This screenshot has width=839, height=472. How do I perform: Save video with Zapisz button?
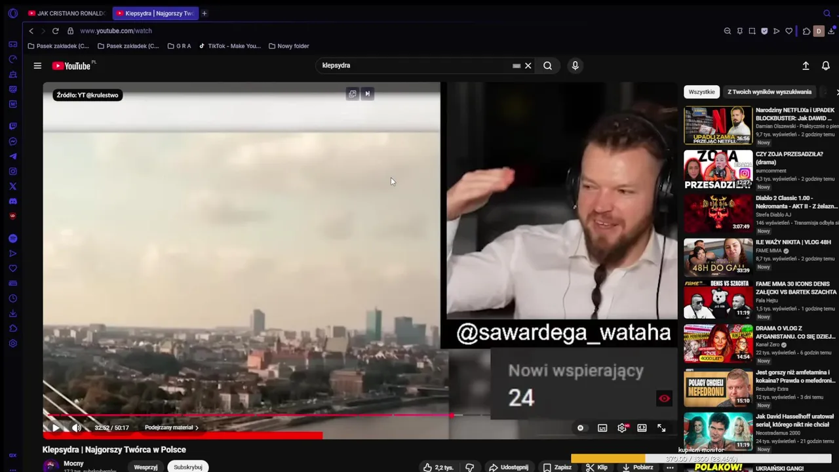[556, 467]
